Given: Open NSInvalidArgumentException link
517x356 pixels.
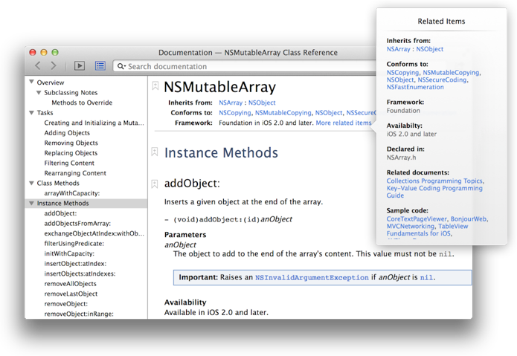Looking at the screenshot, I should pos(312,278).
